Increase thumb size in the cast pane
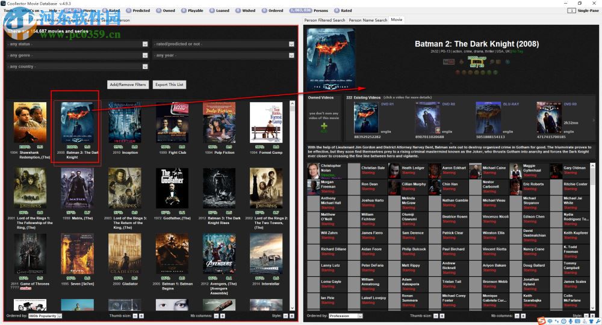The width and height of the screenshot is (602, 325). click(442, 316)
